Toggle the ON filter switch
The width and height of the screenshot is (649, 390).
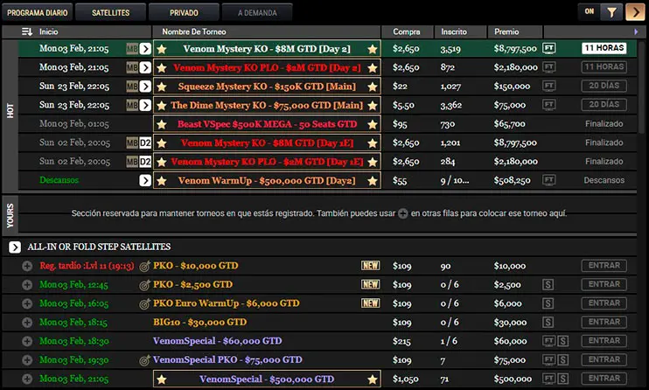coord(589,12)
